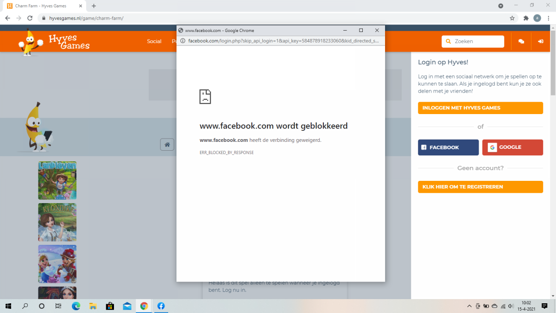Open Microsoft Edge from the taskbar
This screenshot has height=313, width=556.
click(x=76, y=306)
